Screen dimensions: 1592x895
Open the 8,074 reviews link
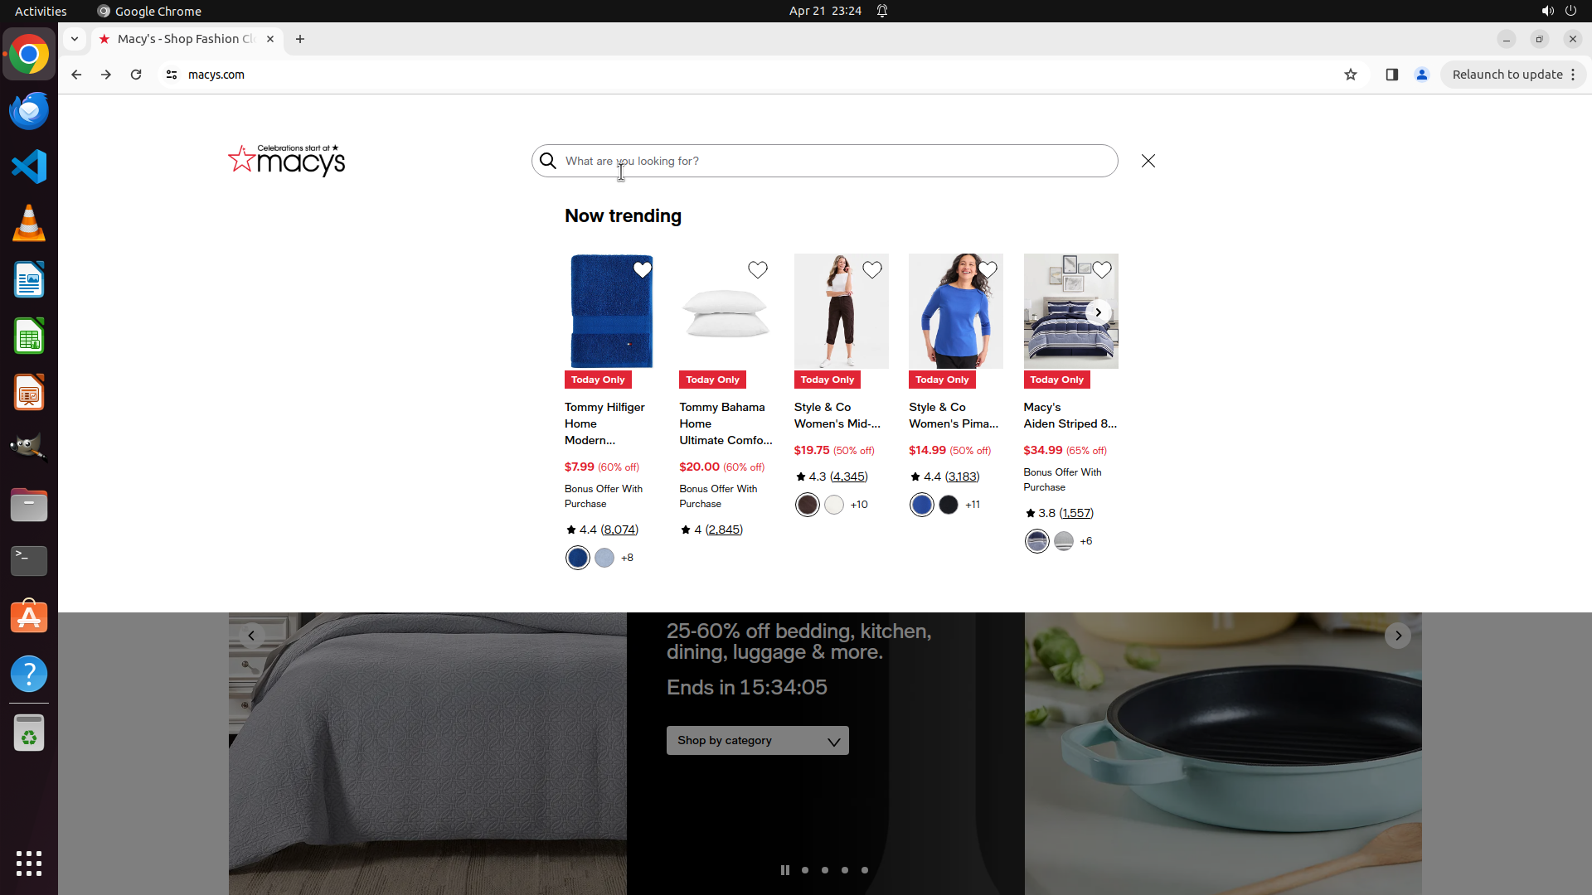619,530
